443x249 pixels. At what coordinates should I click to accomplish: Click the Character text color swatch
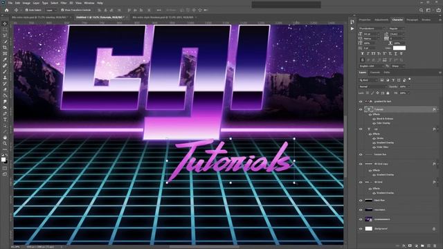tap(399, 48)
